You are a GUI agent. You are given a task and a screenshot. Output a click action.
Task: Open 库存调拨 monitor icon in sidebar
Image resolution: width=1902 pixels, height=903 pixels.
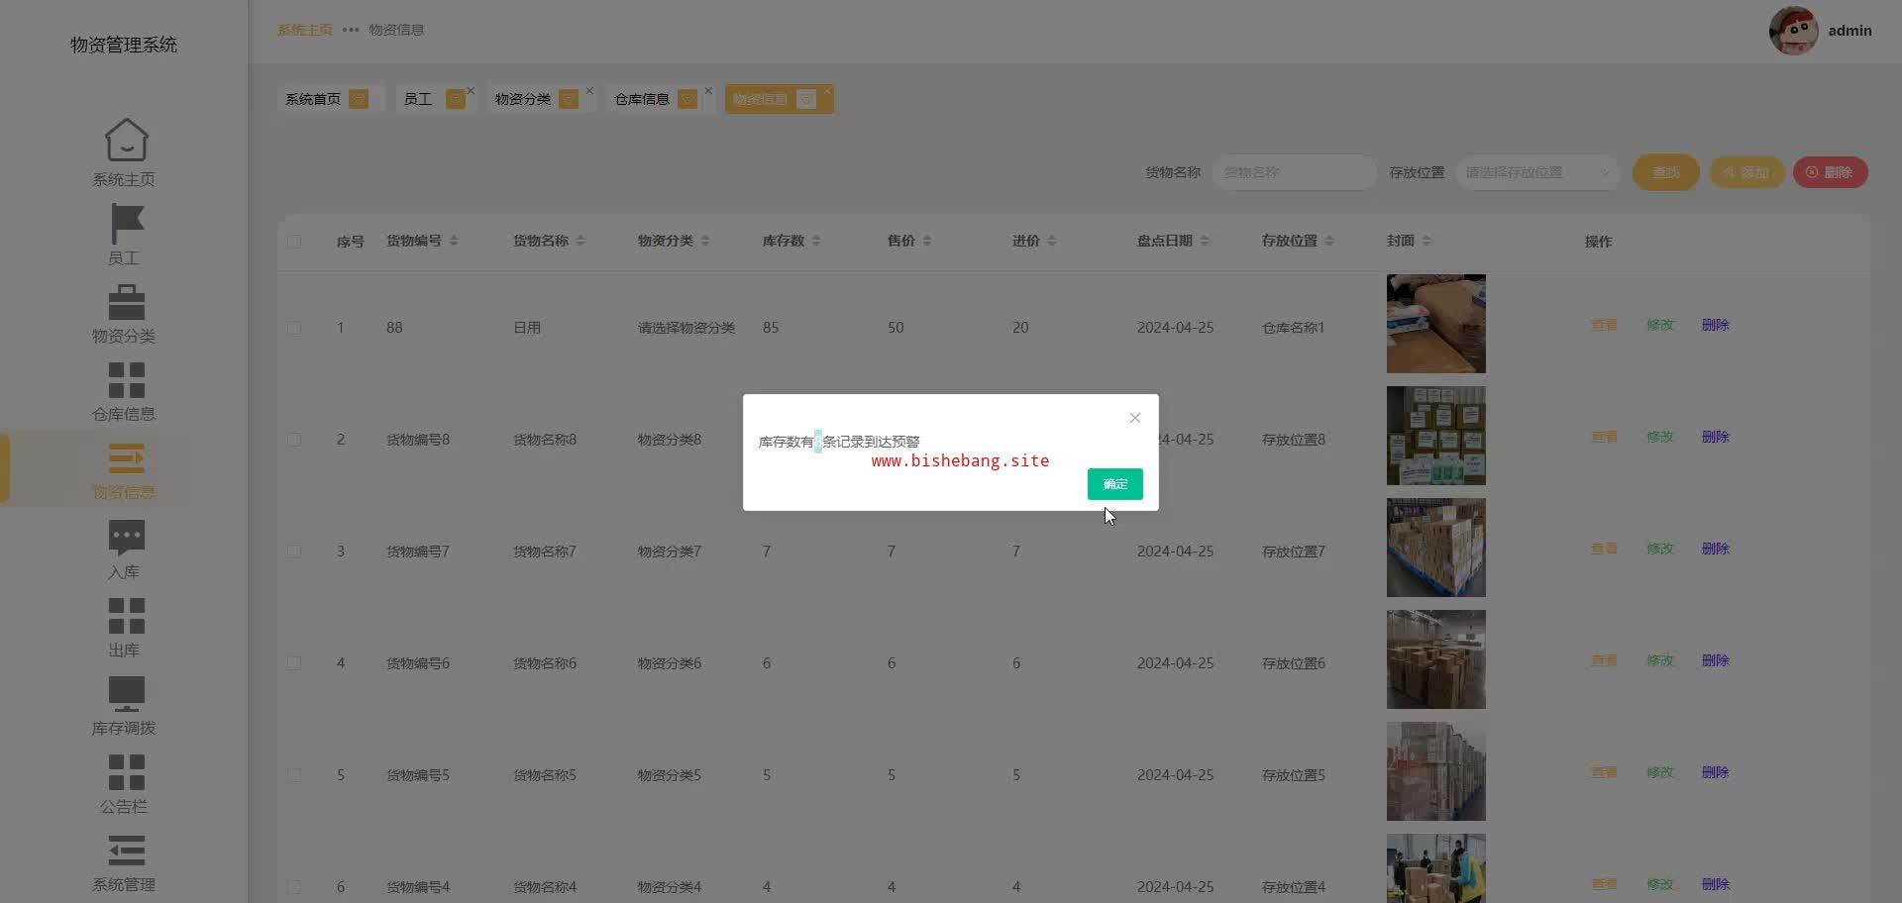[126, 693]
